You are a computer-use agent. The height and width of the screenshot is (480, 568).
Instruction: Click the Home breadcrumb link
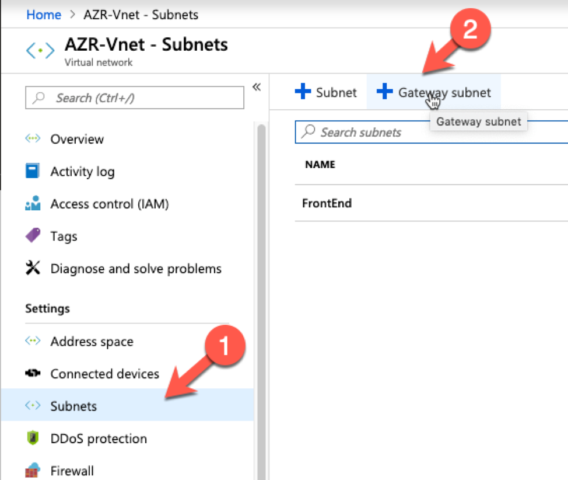tap(44, 15)
